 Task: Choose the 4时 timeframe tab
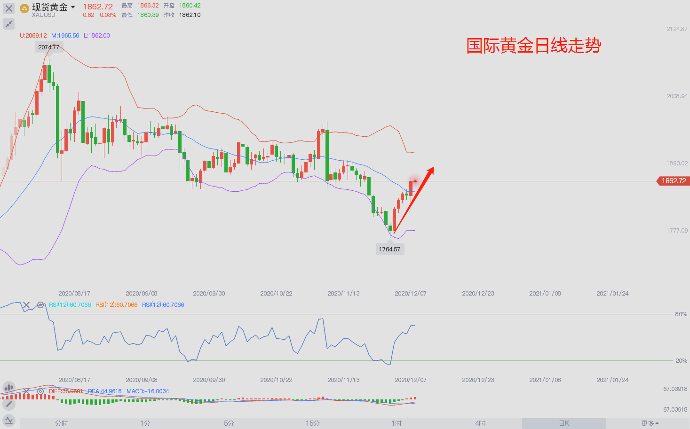(x=480, y=423)
